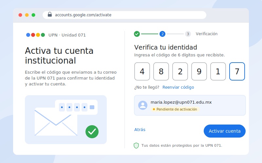Image resolution: width=262 pixels, height=163 pixels.
Task: Click the Activar cuenta button
Action: point(225,131)
